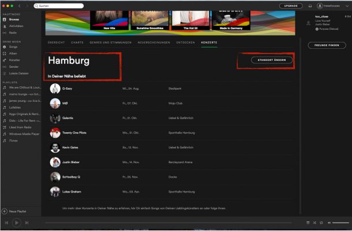Open The Hot 50 banner tile
Screen dimensions: 352x231
point(190,20)
